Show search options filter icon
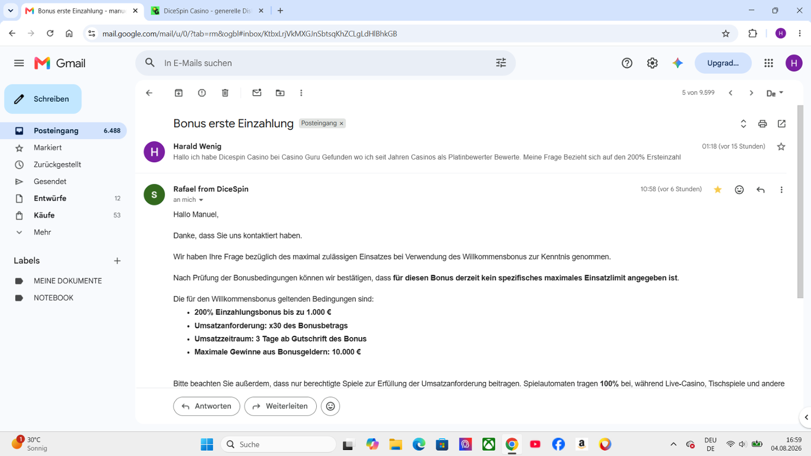This screenshot has height=456, width=811. pos(501,63)
